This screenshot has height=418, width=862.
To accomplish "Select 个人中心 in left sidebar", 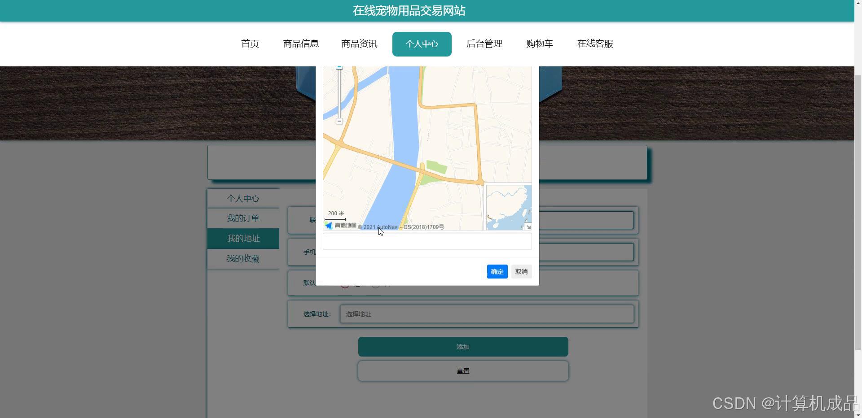I will coord(243,198).
